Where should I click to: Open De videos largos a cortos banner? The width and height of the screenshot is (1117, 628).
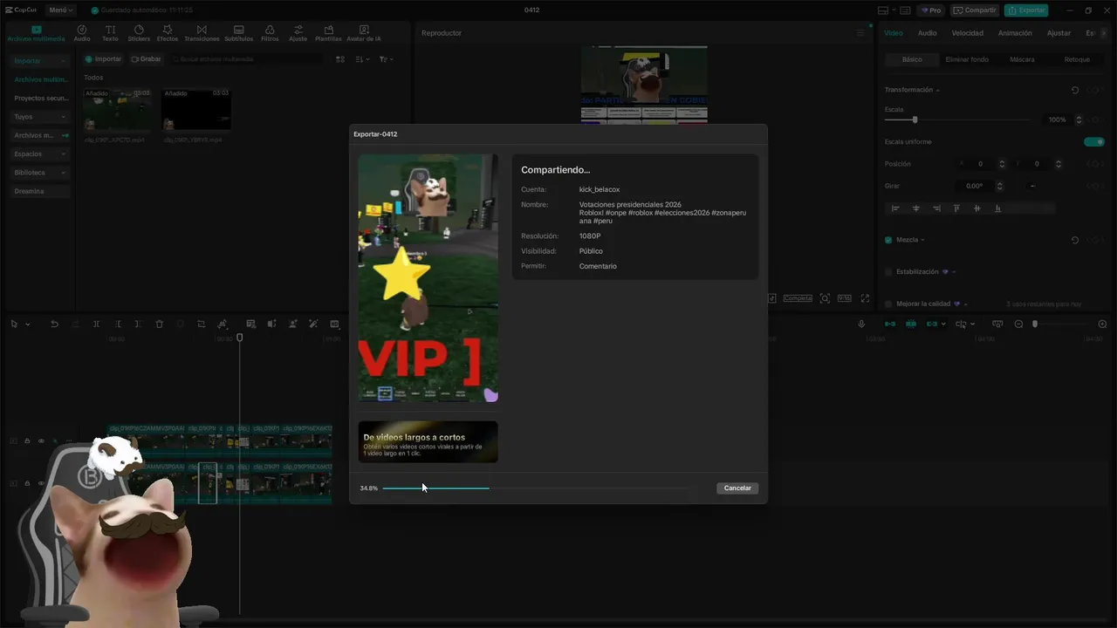pos(428,442)
